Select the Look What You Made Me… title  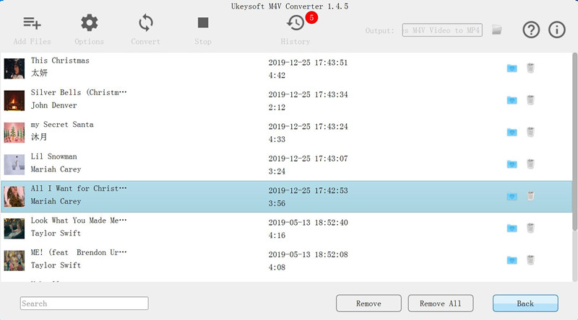click(79, 221)
